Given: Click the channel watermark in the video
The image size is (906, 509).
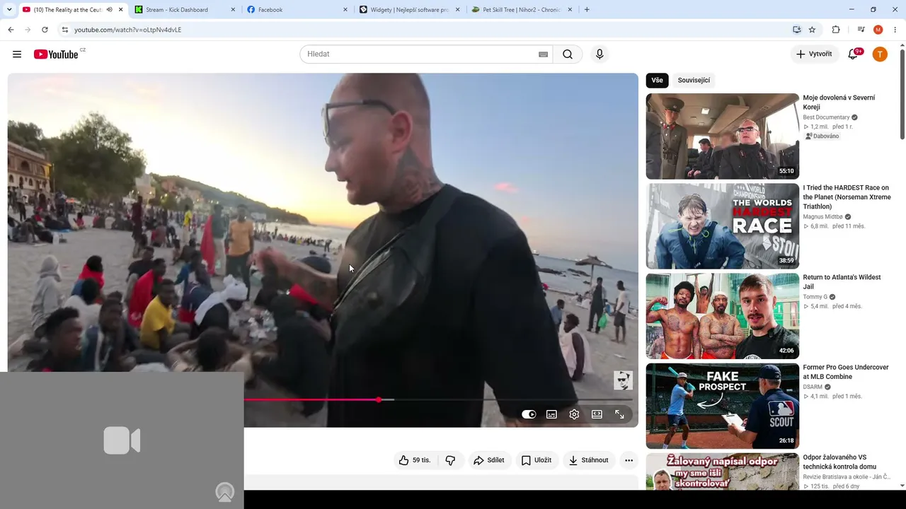Looking at the screenshot, I should tap(623, 380).
